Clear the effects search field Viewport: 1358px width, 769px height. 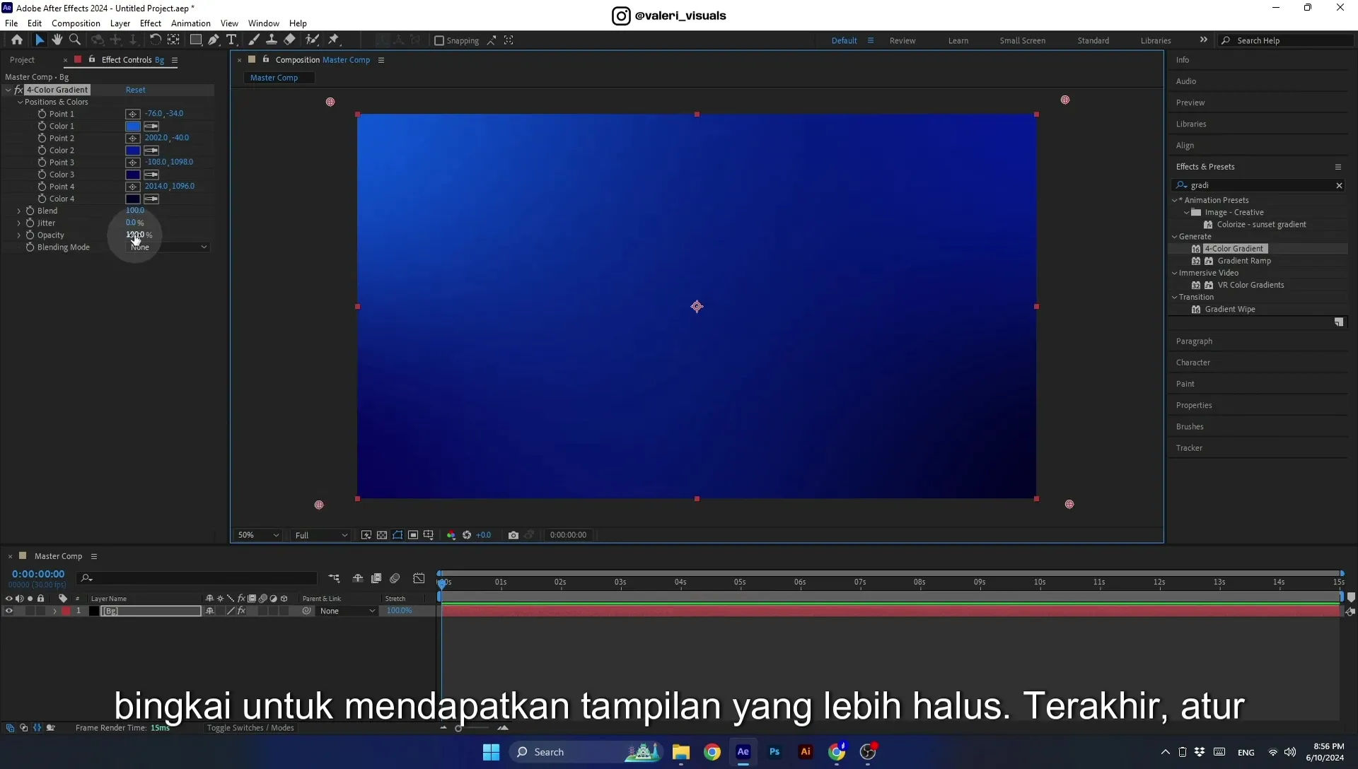click(x=1339, y=185)
